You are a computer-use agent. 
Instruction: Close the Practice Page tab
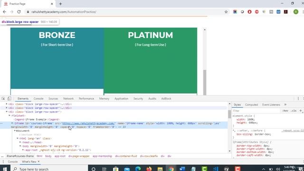coord(52,4)
